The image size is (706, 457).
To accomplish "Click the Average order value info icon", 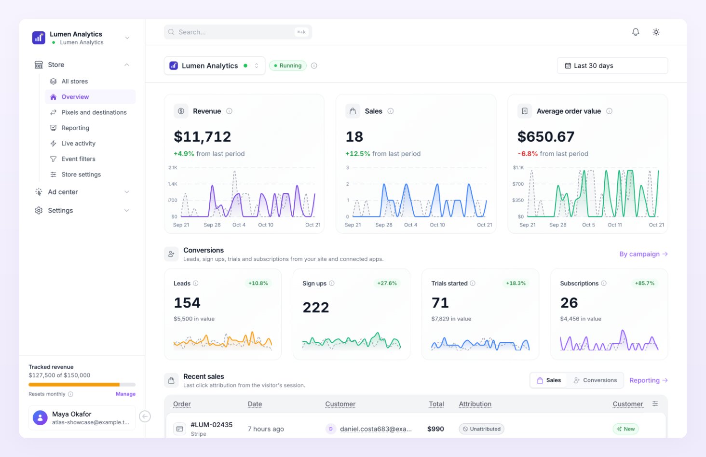I will [609, 111].
